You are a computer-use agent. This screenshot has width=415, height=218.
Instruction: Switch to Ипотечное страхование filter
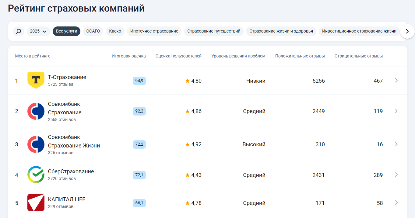[x=154, y=31]
